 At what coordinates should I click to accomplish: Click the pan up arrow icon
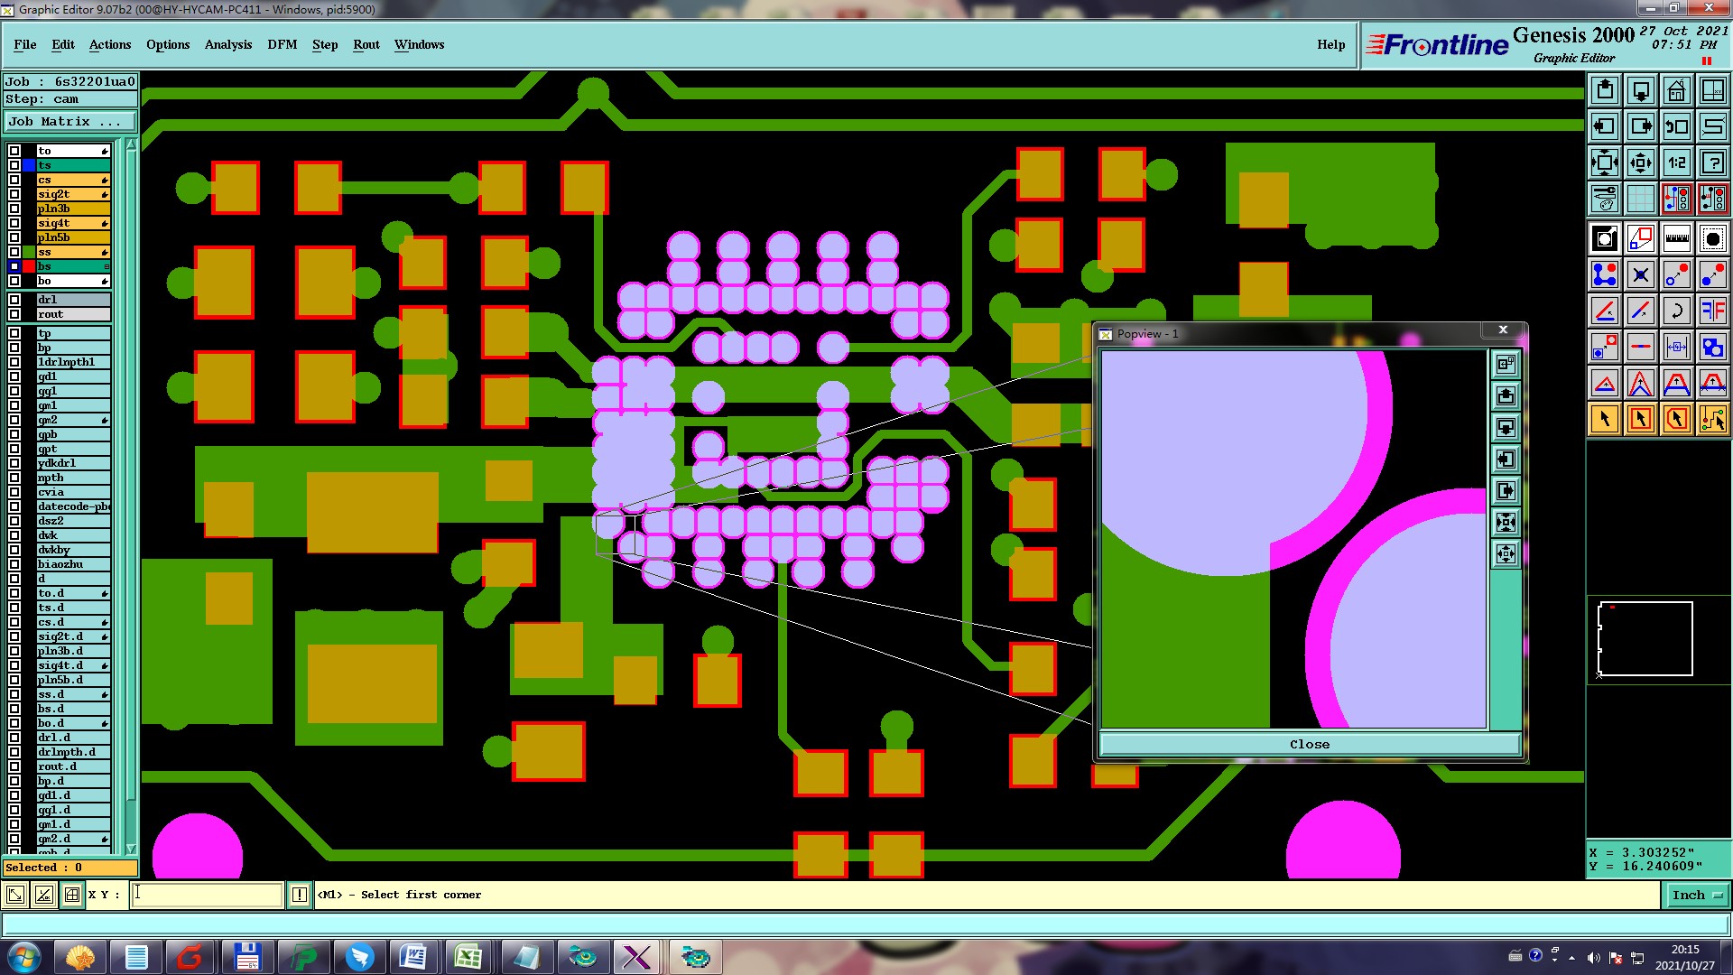click(1605, 90)
